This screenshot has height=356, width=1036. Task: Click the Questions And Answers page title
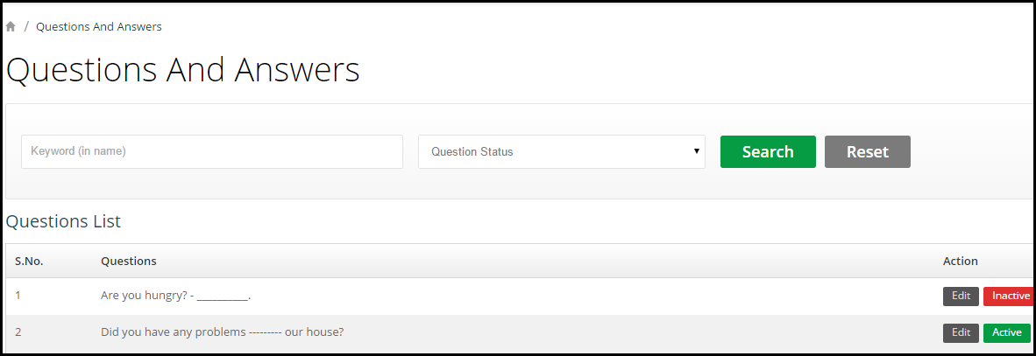point(183,69)
